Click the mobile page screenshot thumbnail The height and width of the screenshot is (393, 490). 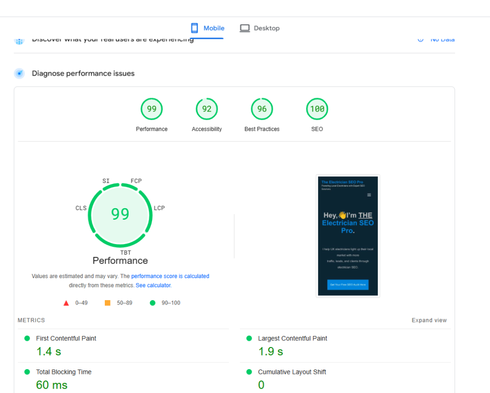348,236
